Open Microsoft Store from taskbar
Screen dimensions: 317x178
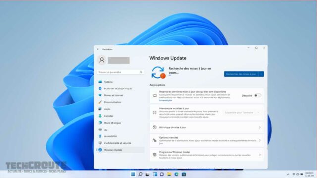pos(184,174)
